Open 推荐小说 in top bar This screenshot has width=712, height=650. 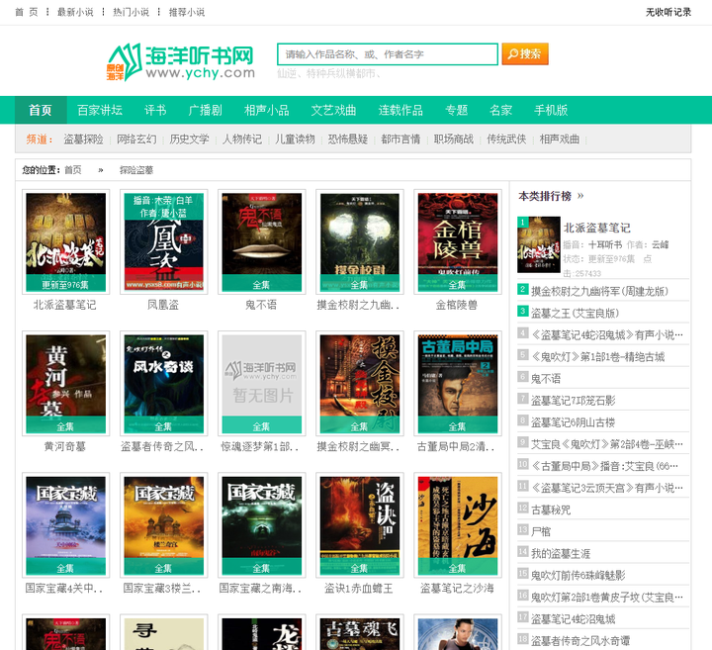coord(187,12)
